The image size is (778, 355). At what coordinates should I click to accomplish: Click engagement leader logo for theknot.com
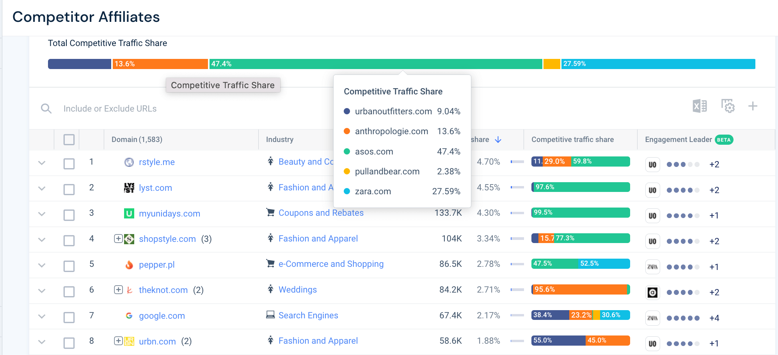point(652,292)
